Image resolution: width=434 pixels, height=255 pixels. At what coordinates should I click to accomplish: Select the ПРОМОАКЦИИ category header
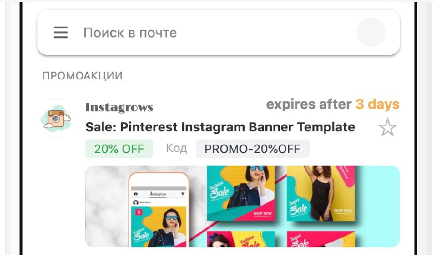(82, 75)
